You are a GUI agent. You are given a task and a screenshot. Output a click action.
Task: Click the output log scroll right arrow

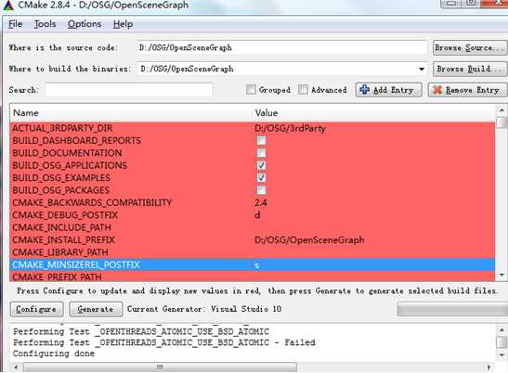tap(488, 367)
